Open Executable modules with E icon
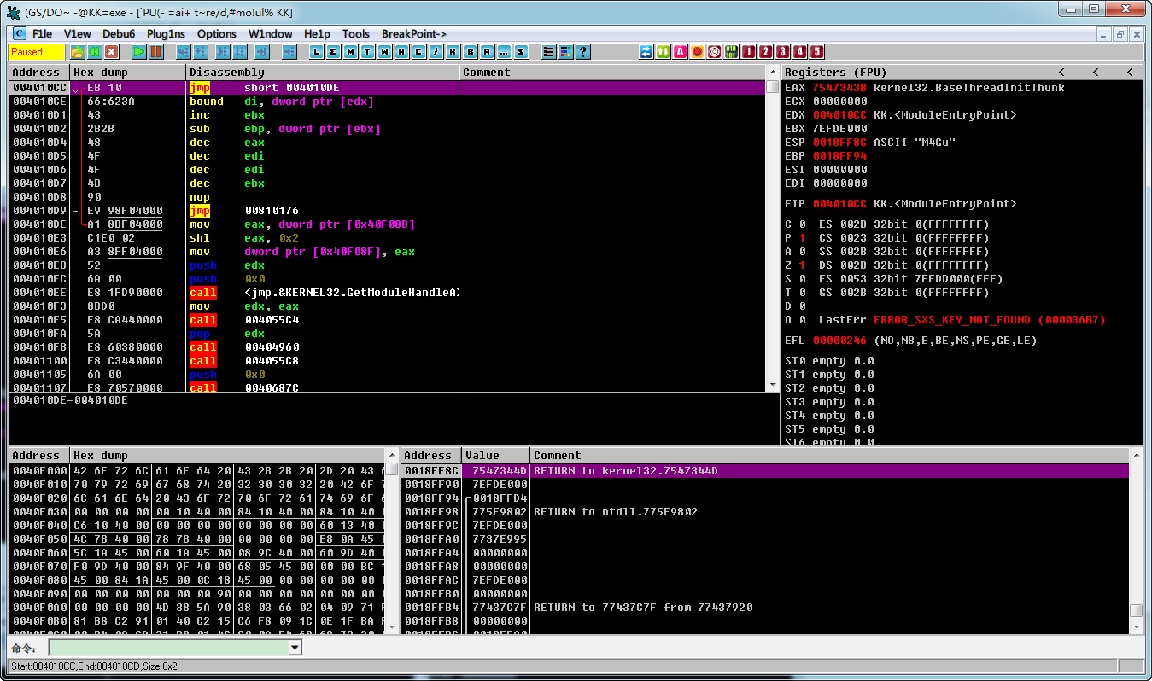1152x681 pixels. [333, 52]
